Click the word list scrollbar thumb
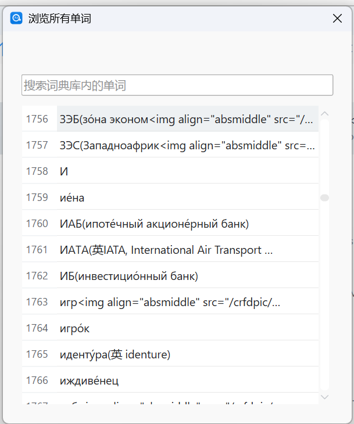The image size is (354, 424). coord(324,197)
